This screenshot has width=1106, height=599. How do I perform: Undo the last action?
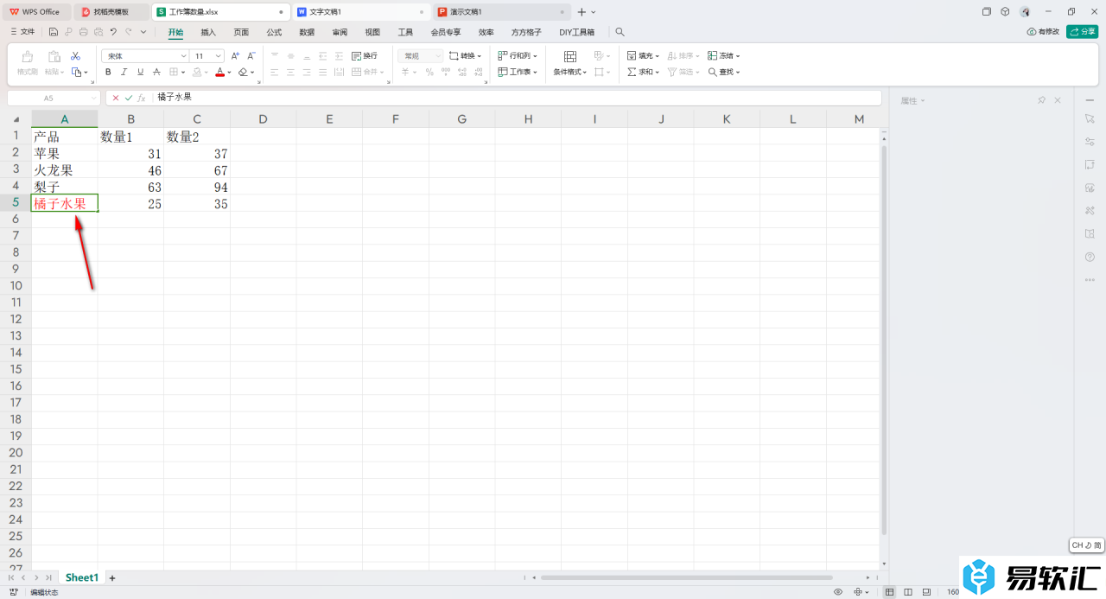tap(113, 32)
